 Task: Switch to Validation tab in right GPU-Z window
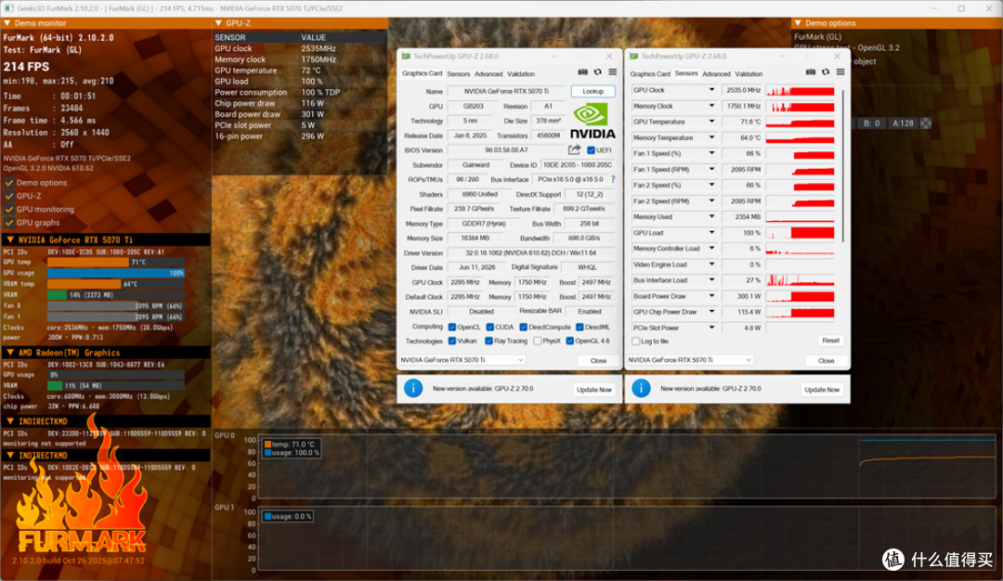click(749, 74)
